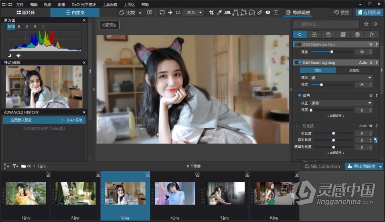The height and width of the screenshot is (222, 385).
Task: Open the Light palette sun tab
Action: tap(300, 35)
